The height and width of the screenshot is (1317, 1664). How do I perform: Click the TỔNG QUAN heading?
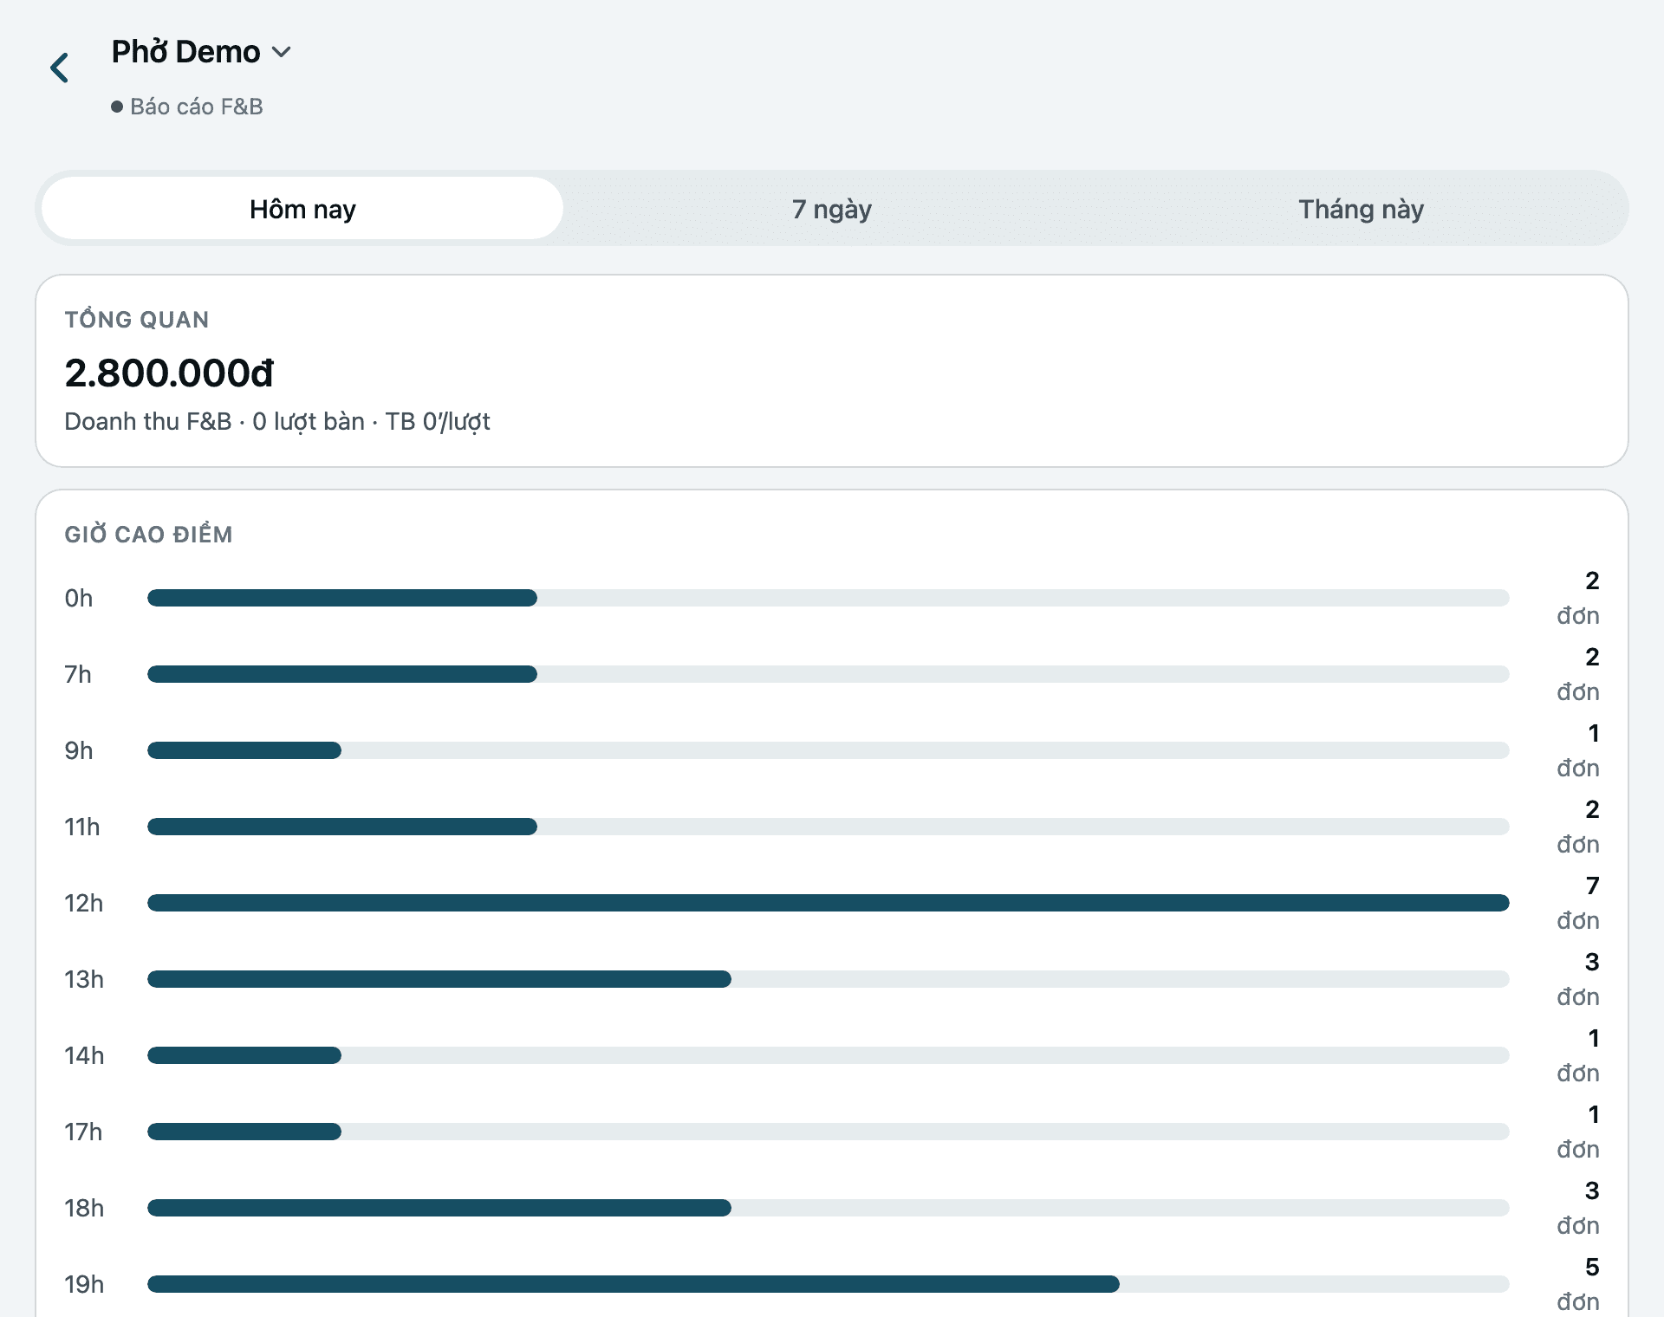[x=137, y=320]
